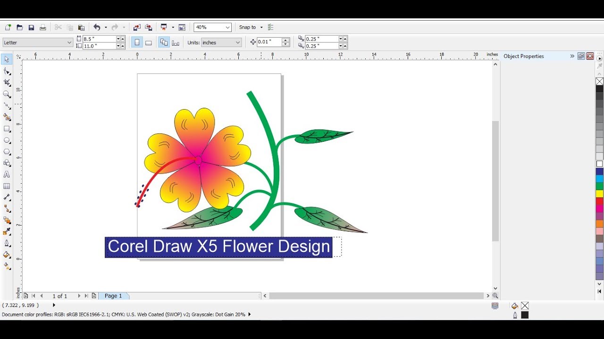Increase the nudge offset stepper

(285, 40)
